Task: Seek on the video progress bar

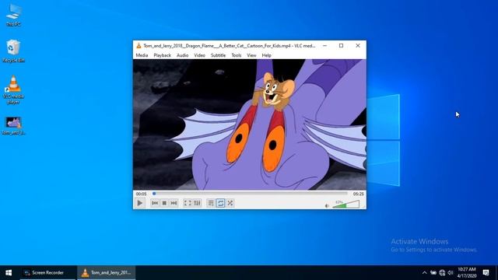Action: [250, 194]
